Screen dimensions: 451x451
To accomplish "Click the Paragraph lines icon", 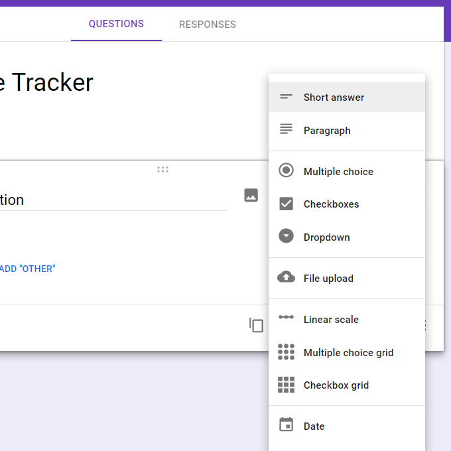I will coord(286,130).
